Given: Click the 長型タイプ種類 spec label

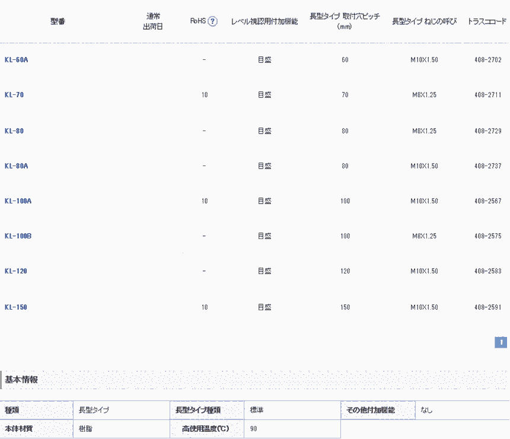Looking at the screenshot, I should (198, 410).
